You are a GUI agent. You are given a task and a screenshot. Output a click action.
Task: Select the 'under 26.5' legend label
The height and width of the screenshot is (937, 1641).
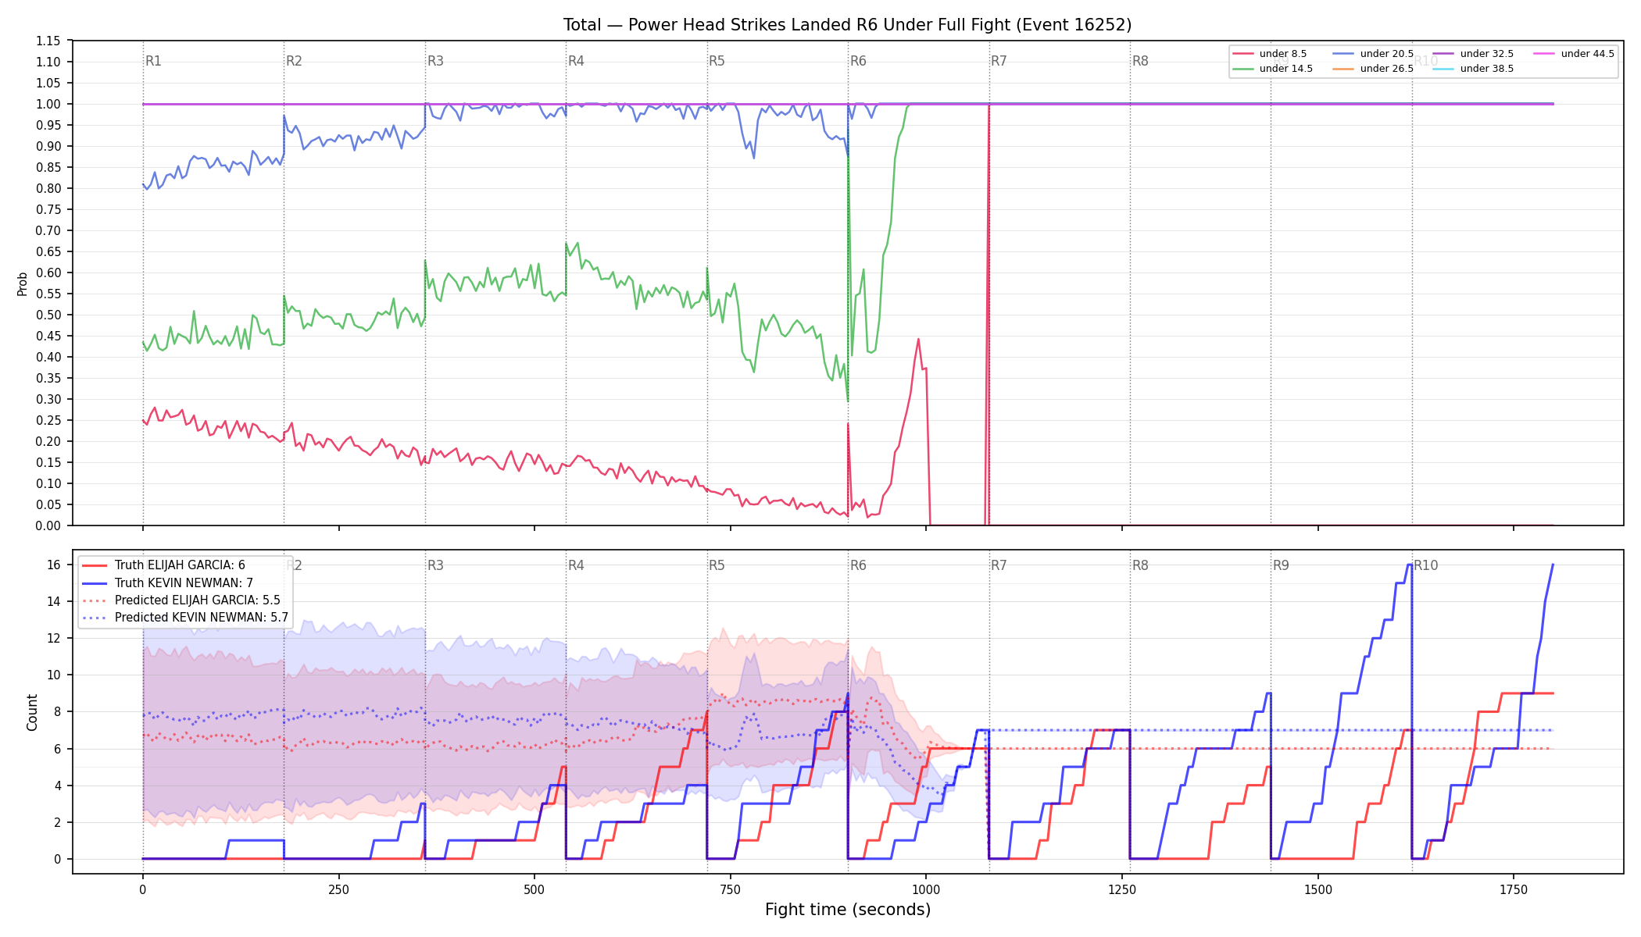pos(1387,69)
